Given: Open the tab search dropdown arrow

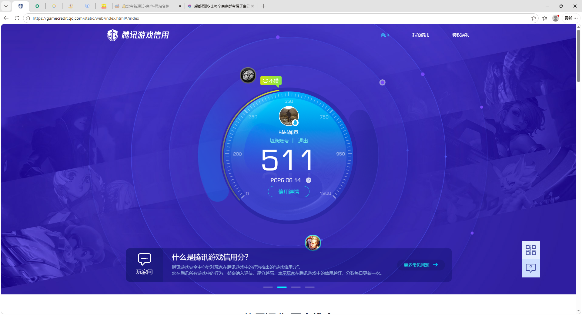Looking at the screenshot, I should pyautogui.click(x=6, y=6).
